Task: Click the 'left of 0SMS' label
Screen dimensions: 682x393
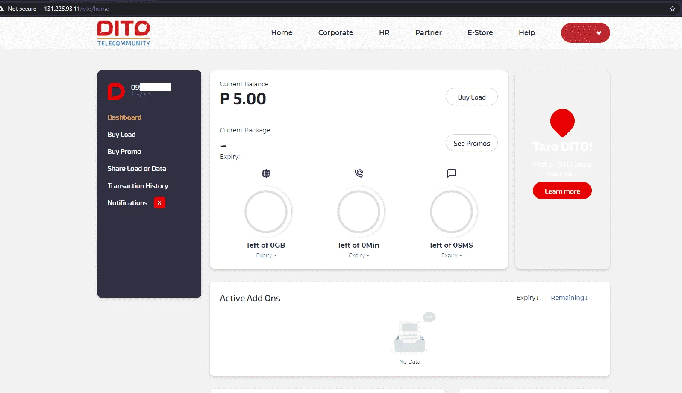Action: pyautogui.click(x=452, y=245)
